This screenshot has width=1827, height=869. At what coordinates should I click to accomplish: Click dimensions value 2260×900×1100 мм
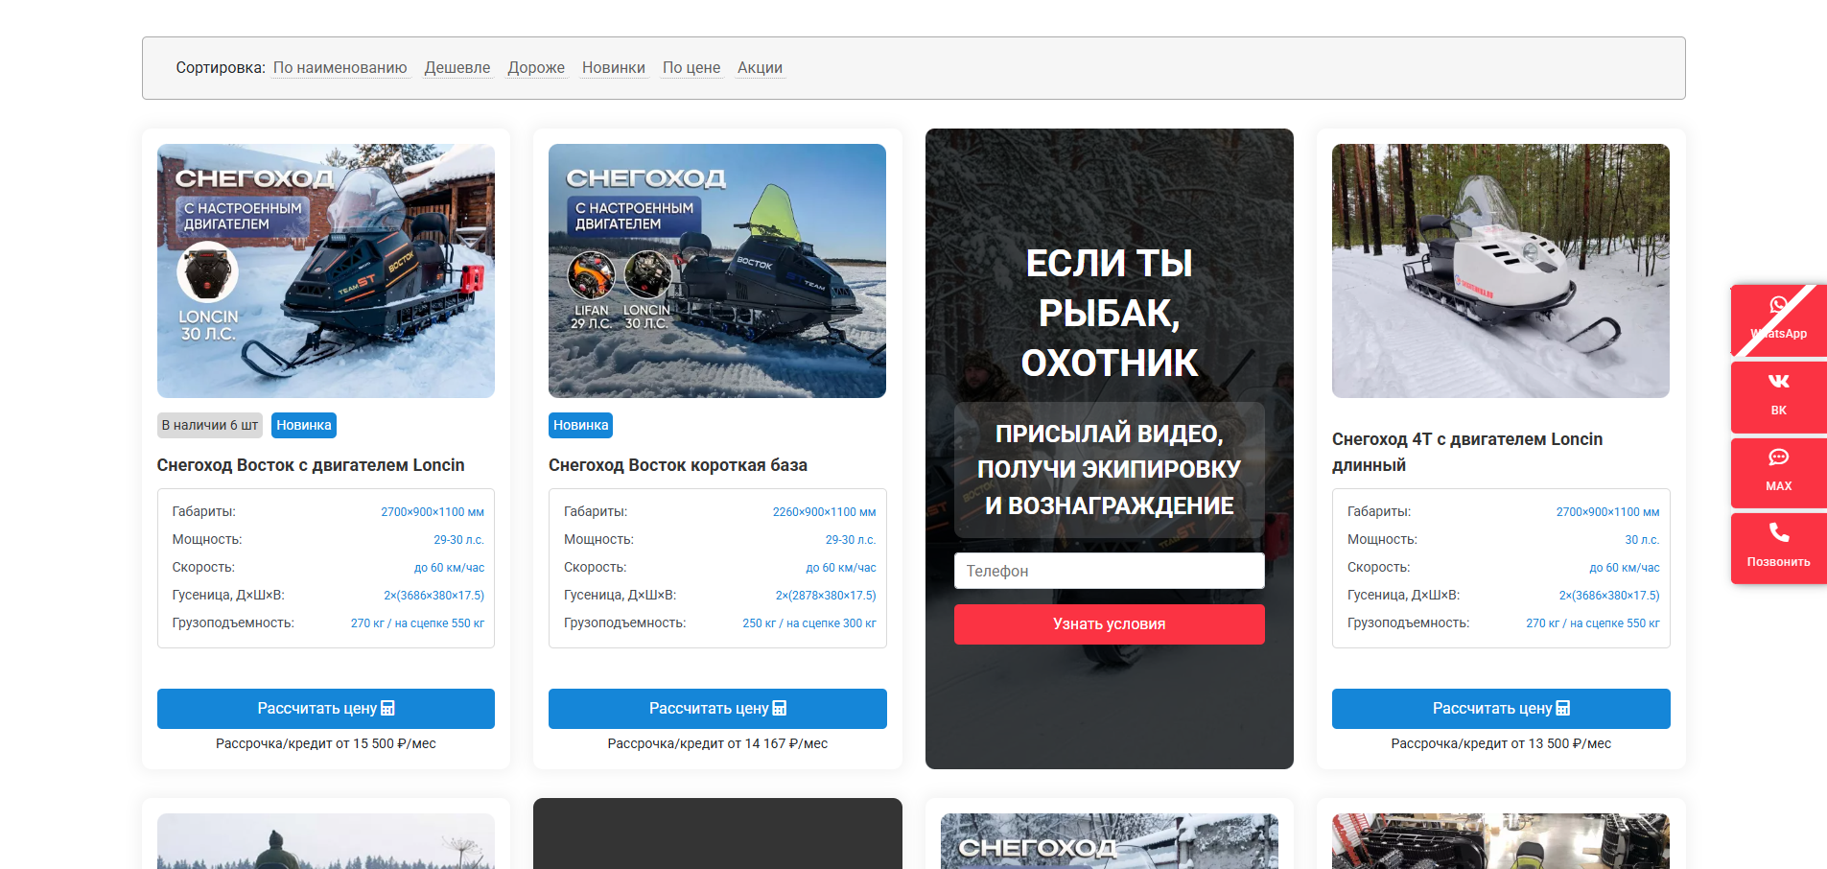[824, 512]
